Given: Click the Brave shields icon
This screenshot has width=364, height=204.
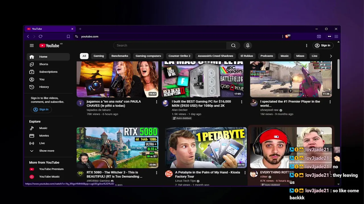Looking at the screenshot, I should coord(287,36).
